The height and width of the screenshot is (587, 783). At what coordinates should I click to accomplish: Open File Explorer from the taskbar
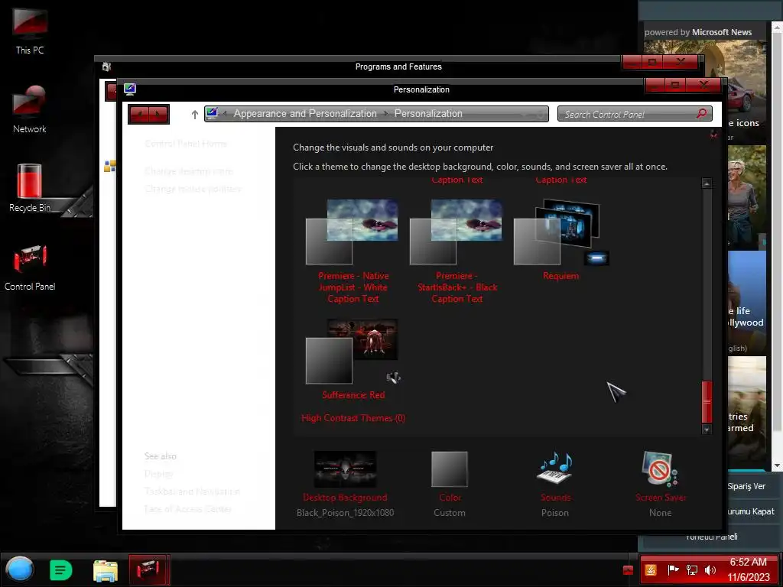(106, 570)
